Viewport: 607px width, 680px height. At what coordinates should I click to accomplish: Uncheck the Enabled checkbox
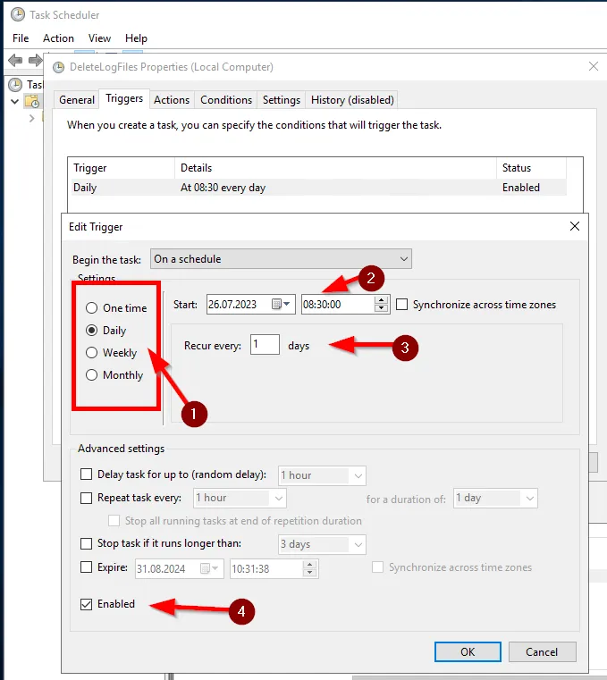click(87, 605)
